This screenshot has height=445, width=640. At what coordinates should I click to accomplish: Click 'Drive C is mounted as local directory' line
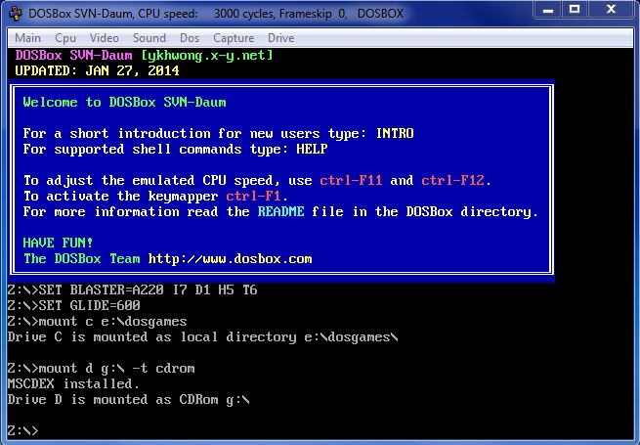[x=203, y=337]
